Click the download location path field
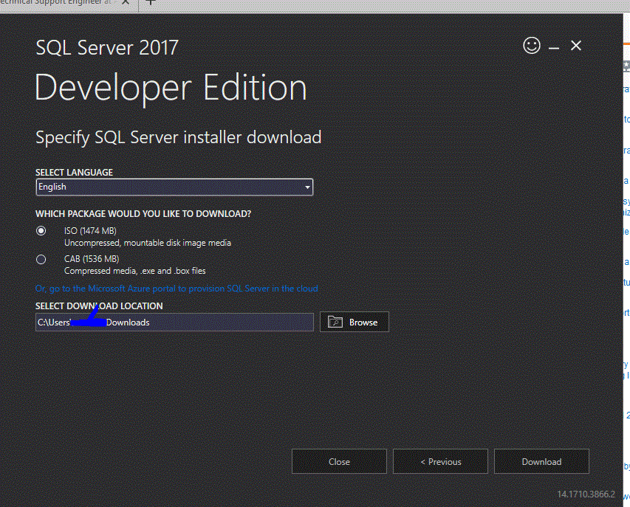Screen dimensions: 630x507 (x=174, y=322)
